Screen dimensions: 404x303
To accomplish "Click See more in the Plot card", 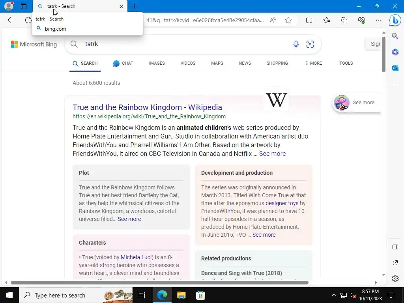I will click(129, 219).
